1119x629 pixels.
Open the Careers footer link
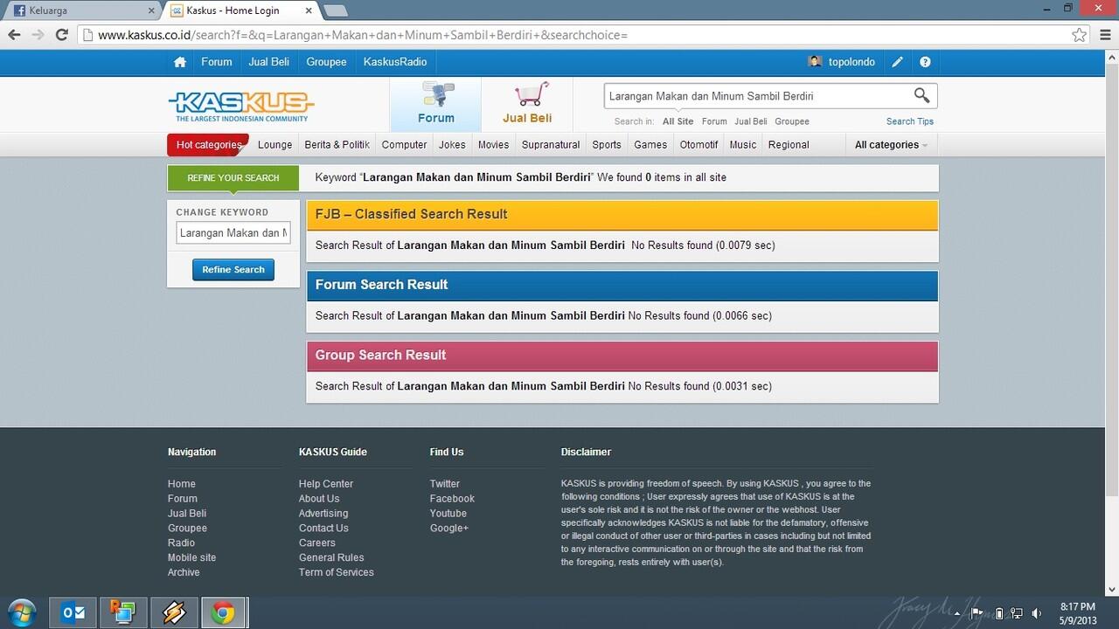point(317,543)
